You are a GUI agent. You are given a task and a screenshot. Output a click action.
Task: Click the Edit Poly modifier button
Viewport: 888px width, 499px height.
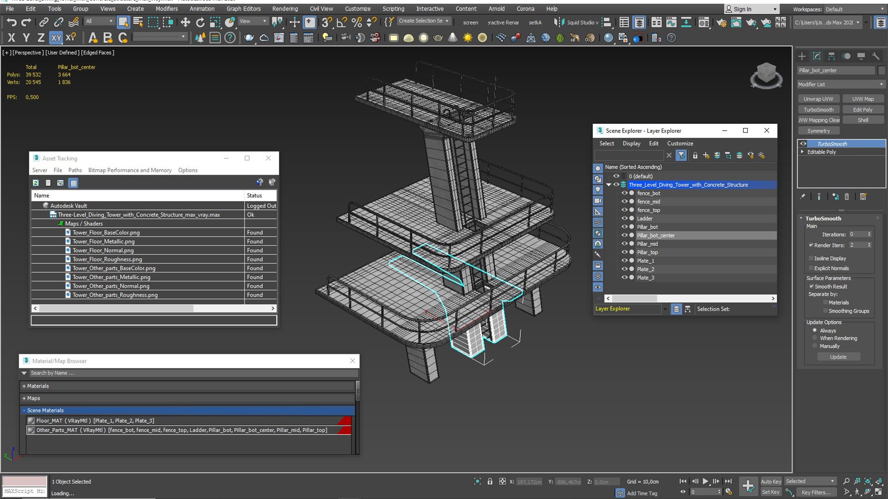pyautogui.click(x=863, y=110)
